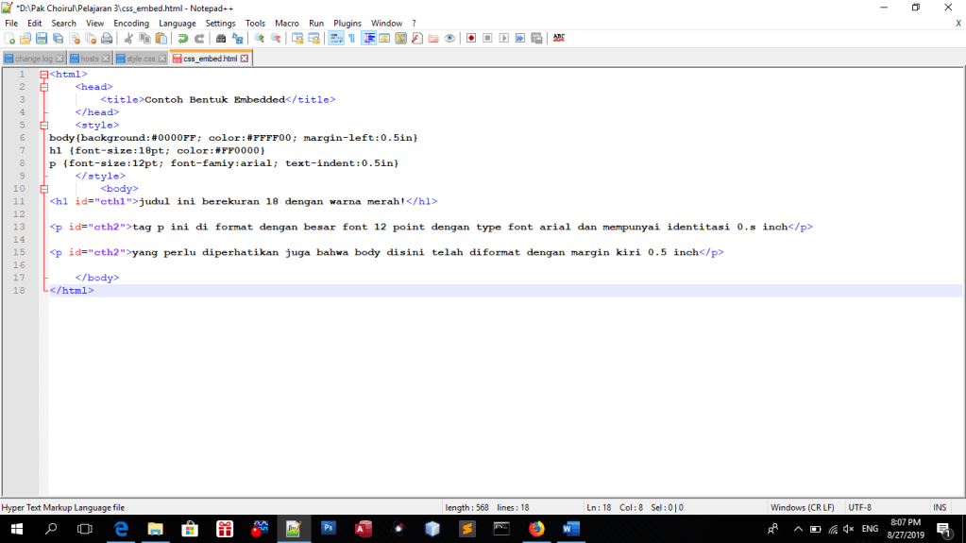Collapse the html tag fold on line 1
Viewport: 966px width, 543px height.
point(43,74)
